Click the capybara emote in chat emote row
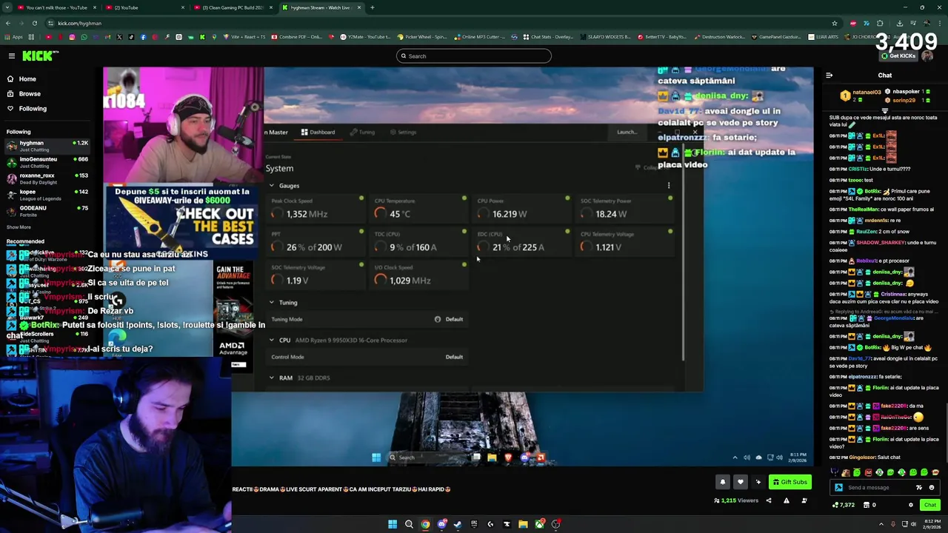The width and height of the screenshot is (948, 533). (x=845, y=472)
